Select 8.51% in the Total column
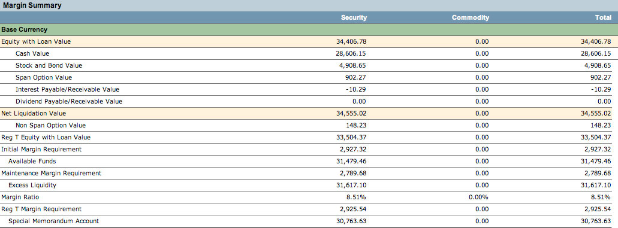 coord(602,197)
